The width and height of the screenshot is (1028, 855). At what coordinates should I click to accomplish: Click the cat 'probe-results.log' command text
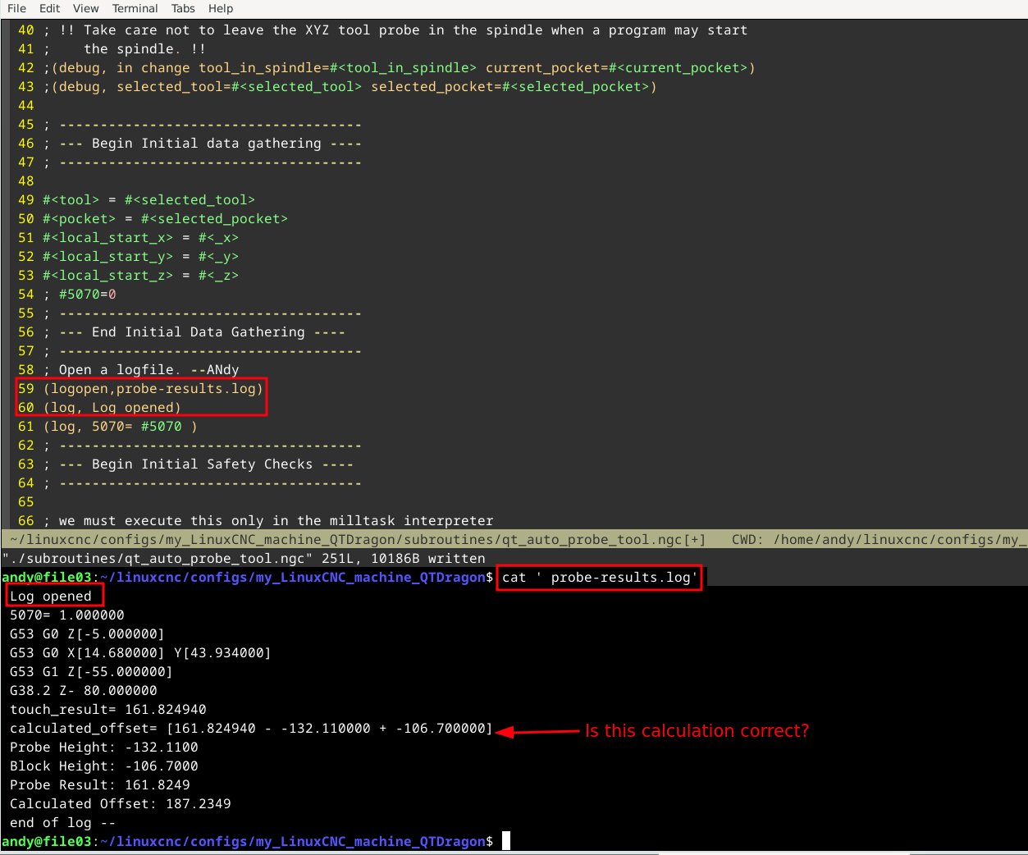click(x=599, y=578)
